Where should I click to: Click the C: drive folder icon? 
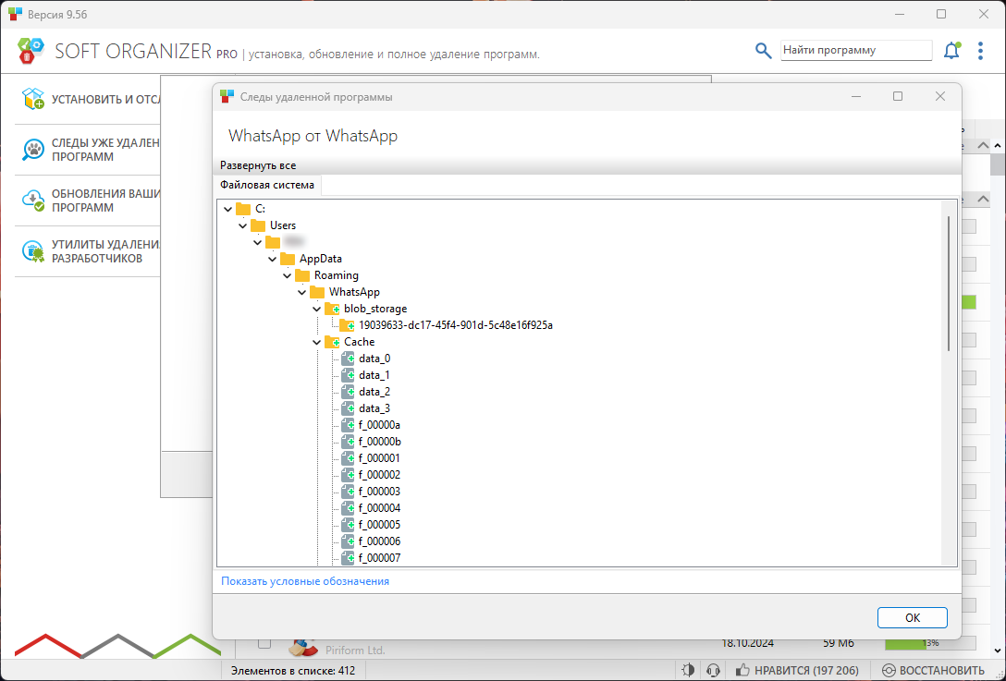(243, 209)
